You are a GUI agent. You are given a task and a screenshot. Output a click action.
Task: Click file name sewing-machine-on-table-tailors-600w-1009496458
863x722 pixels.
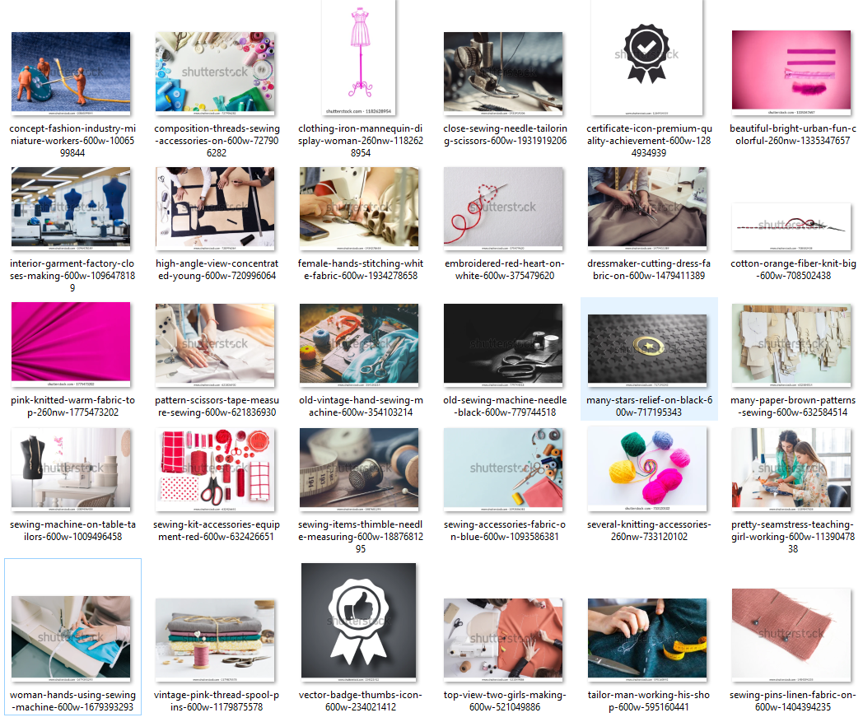coord(72,530)
